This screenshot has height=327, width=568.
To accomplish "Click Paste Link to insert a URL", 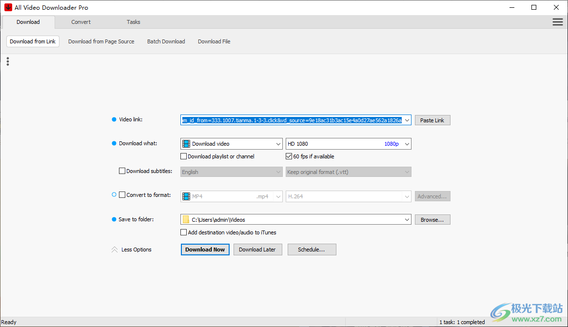I will (432, 120).
